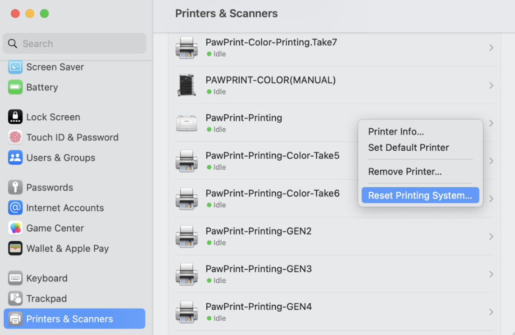Select Printer Info in context menu

point(396,132)
